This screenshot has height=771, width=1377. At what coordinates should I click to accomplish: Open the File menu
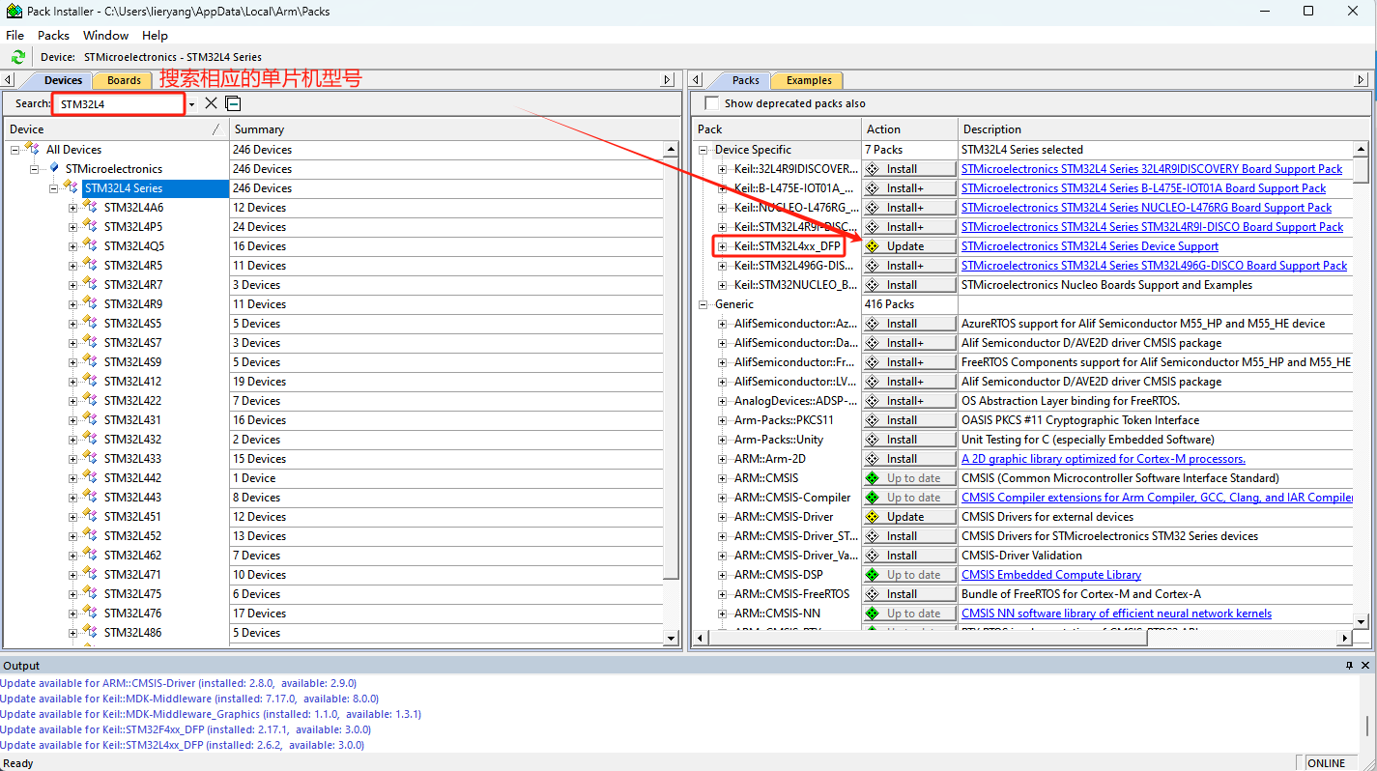pyautogui.click(x=14, y=35)
